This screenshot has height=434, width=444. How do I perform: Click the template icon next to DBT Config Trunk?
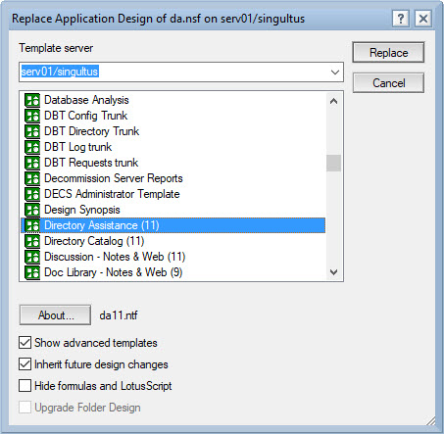click(32, 116)
